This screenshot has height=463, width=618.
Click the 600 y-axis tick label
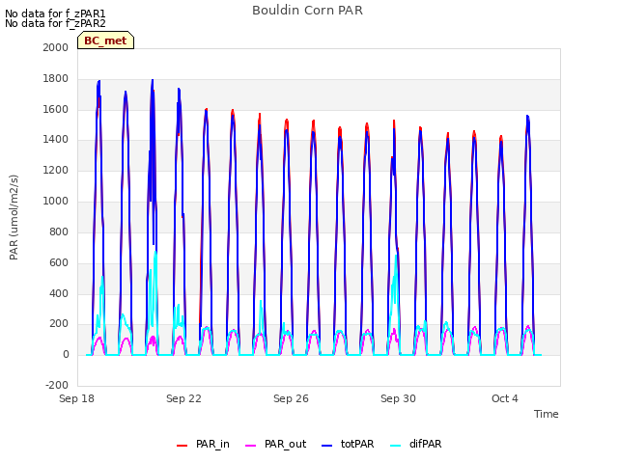pos(59,263)
